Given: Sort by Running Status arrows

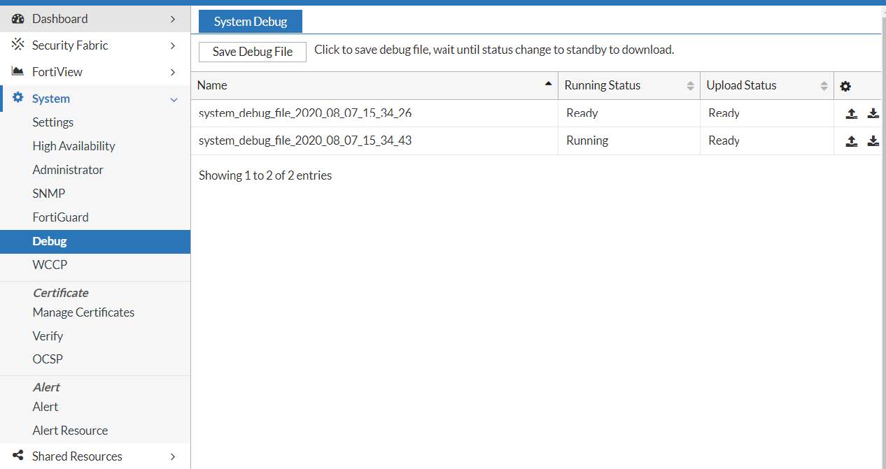Looking at the screenshot, I should pyautogui.click(x=690, y=85).
